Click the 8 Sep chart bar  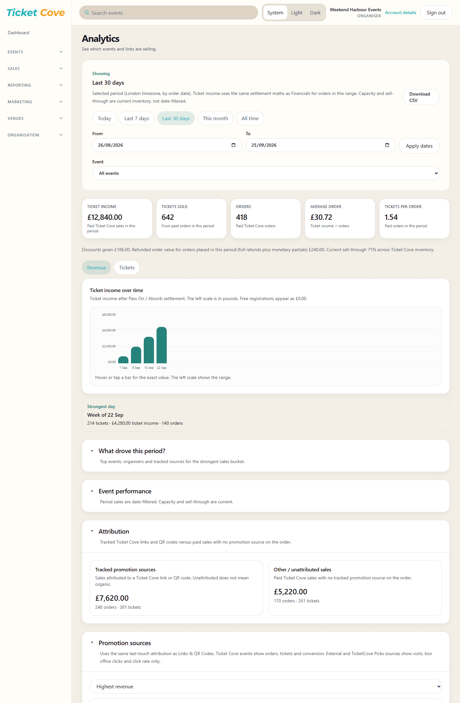136,355
